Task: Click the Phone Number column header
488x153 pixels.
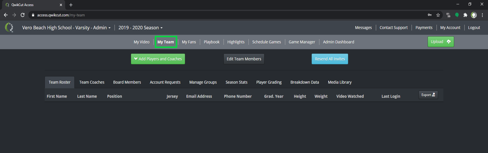Action: 238,96
